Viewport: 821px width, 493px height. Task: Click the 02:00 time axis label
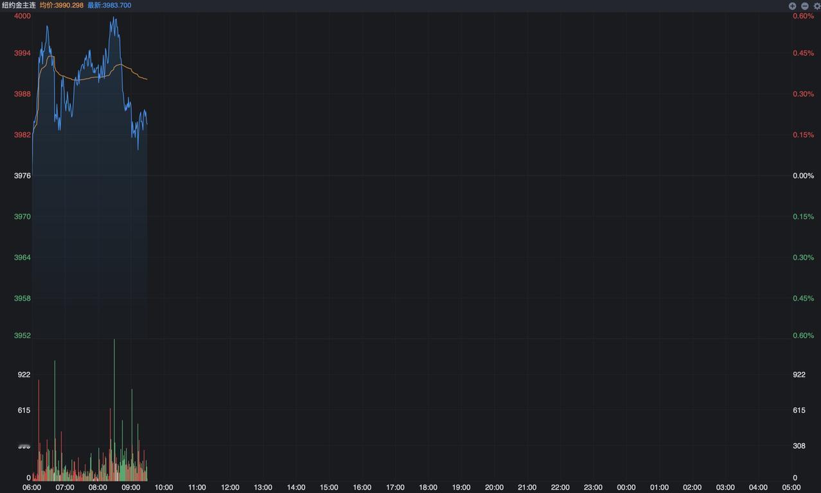[x=693, y=488]
